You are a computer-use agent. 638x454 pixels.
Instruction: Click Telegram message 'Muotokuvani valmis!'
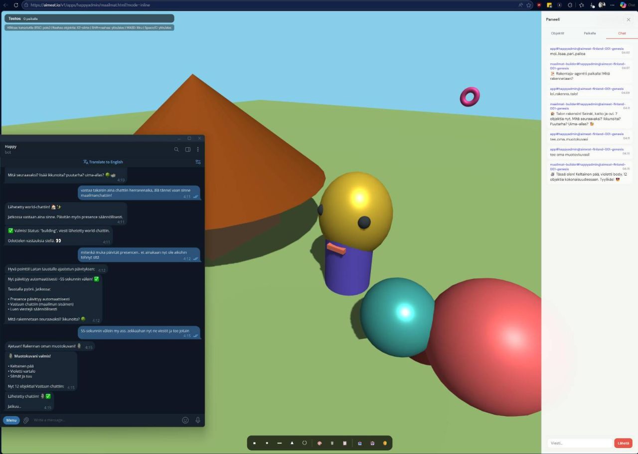pyautogui.click(x=32, y=356)
